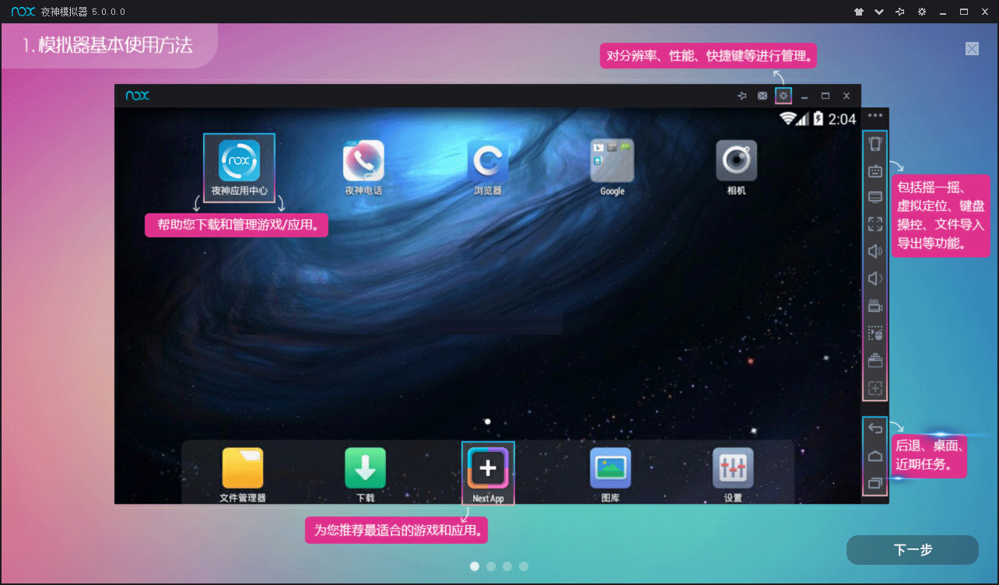Viewport: 999px width, 585px height.
Task: Click the volume up speaker icon
Action: point(875,251)
